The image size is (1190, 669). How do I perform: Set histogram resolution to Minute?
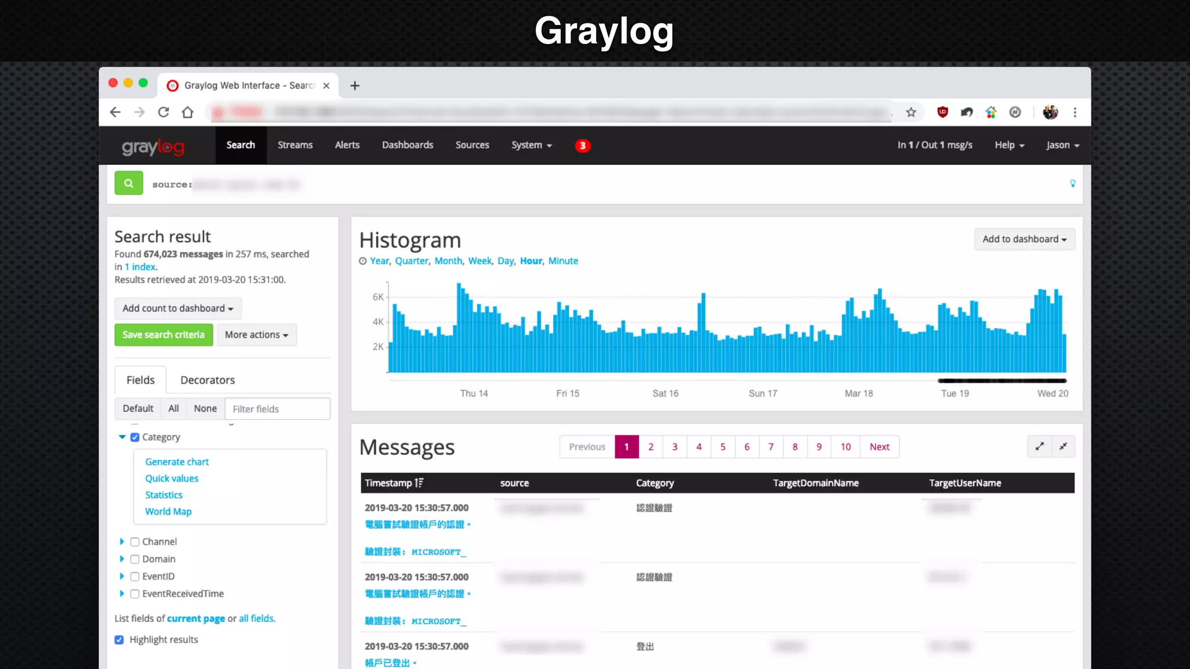pyautogui.click(x=563, y=261)
